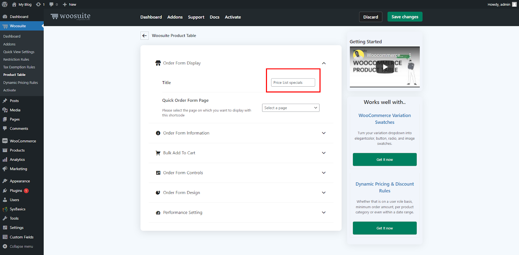Screen dimensions: 519x255
Task: Open the Addons tab in Woosuite header
Action: pos(175,17)
